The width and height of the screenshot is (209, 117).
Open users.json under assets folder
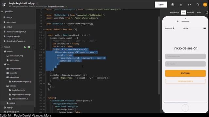14,60
